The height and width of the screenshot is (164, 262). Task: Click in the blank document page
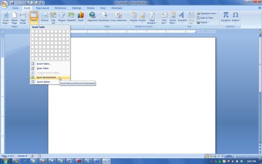coord(132,95)
